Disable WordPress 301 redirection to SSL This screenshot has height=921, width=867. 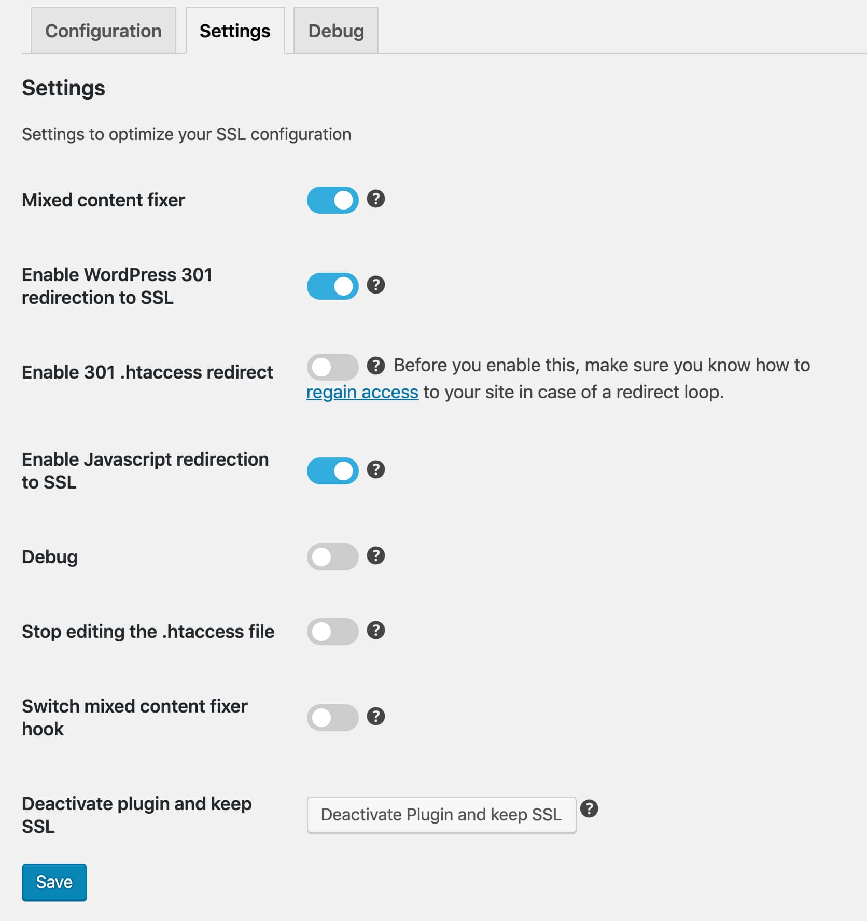[x=333, y=285]
